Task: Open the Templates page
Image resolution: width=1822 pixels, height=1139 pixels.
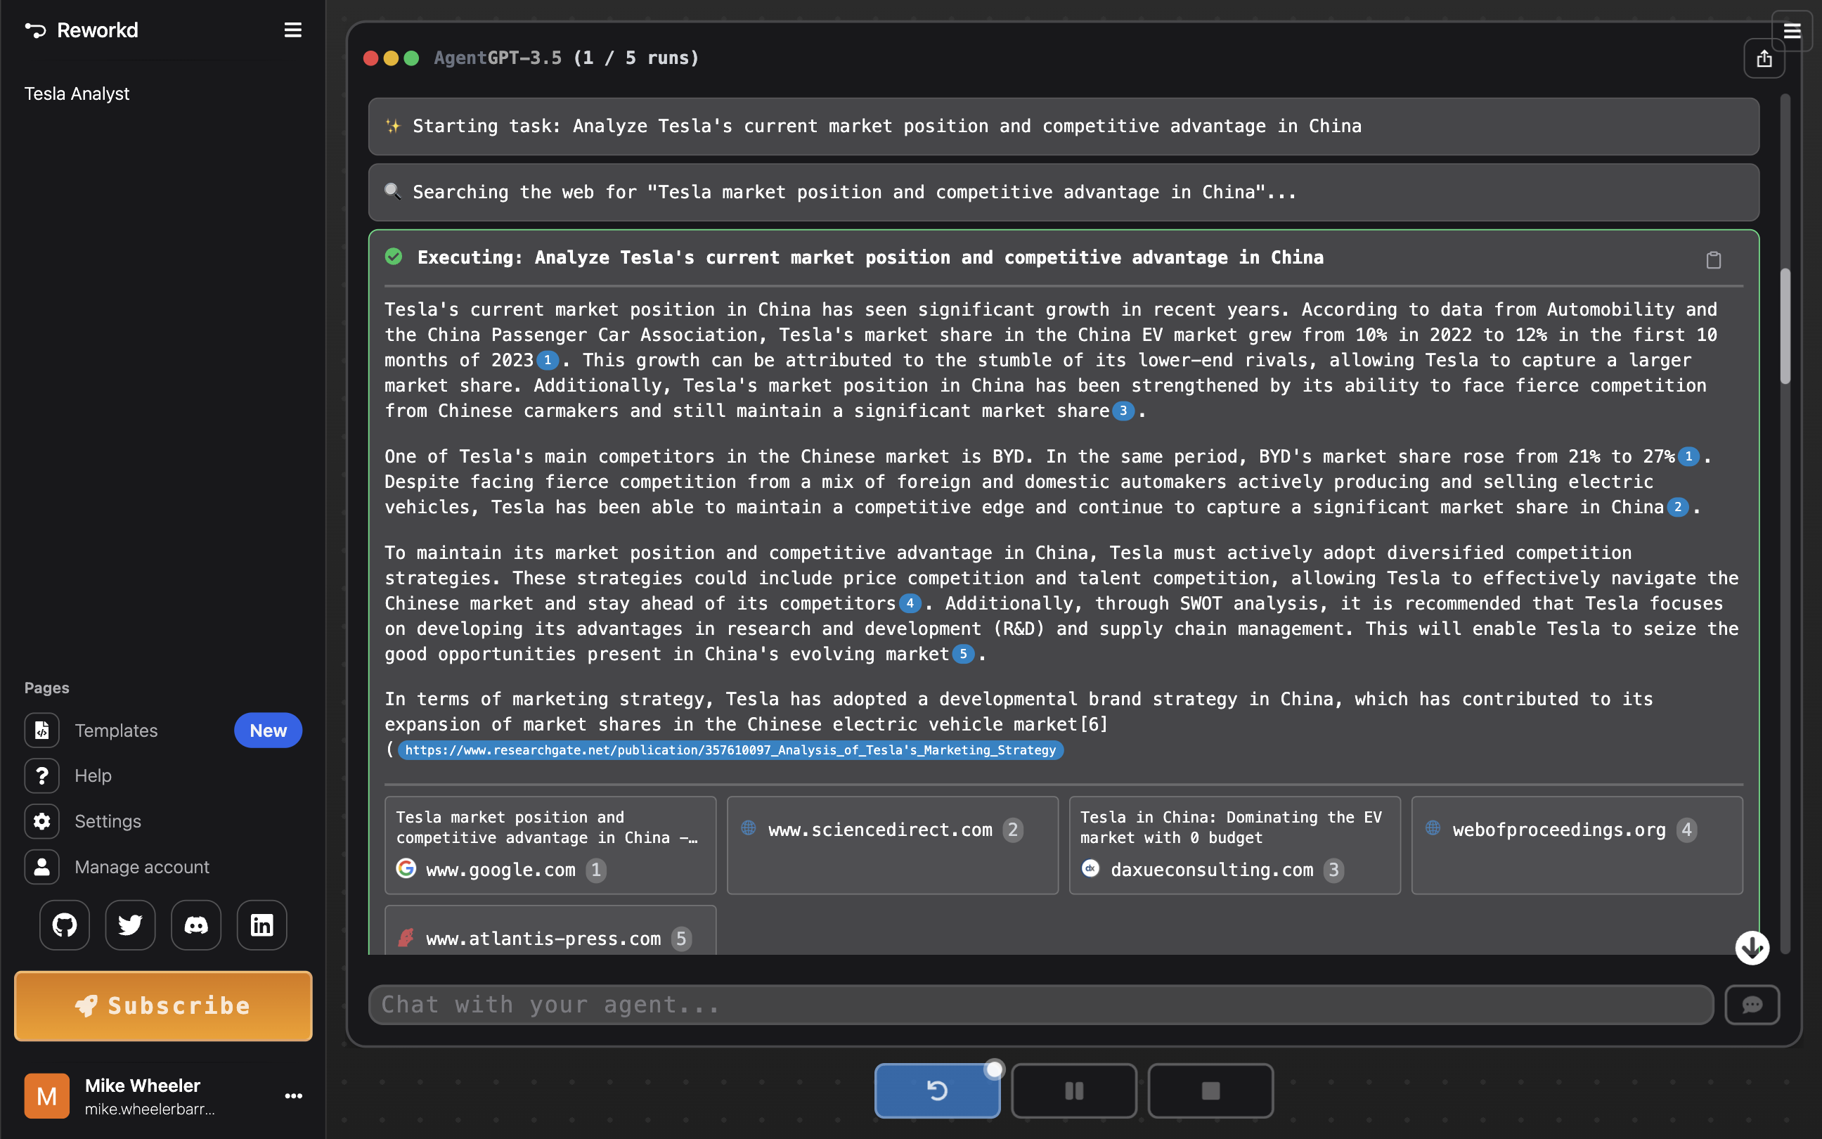Action: click(116, 731)
